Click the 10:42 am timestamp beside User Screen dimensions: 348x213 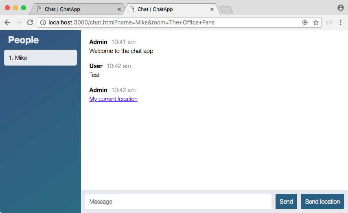[119, 66]
